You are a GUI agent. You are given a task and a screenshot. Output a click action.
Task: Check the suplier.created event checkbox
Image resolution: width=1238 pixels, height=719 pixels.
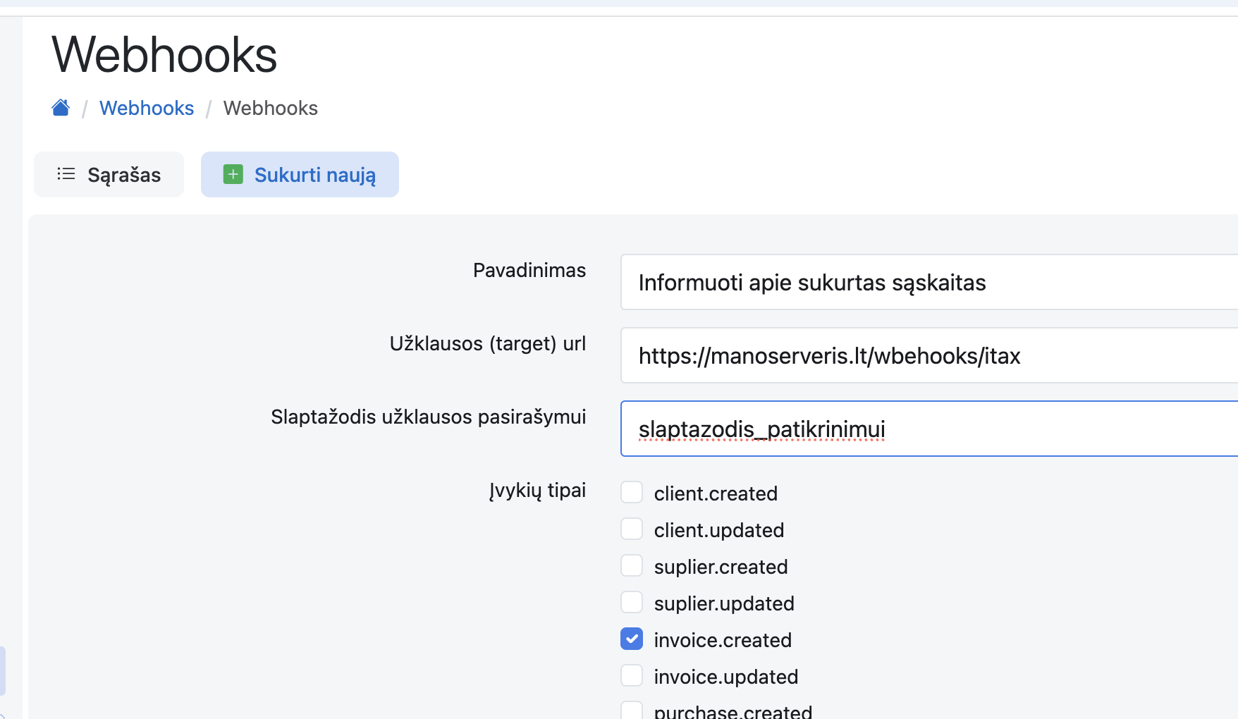632,566
